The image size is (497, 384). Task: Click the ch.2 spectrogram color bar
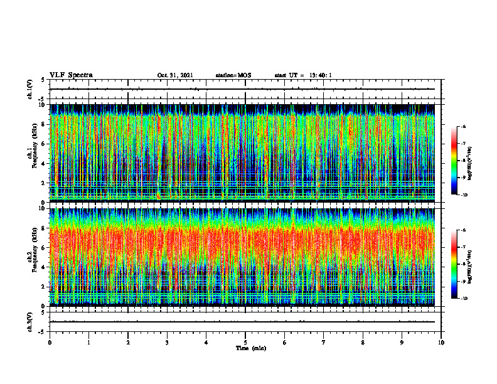[x=454, y=264]
